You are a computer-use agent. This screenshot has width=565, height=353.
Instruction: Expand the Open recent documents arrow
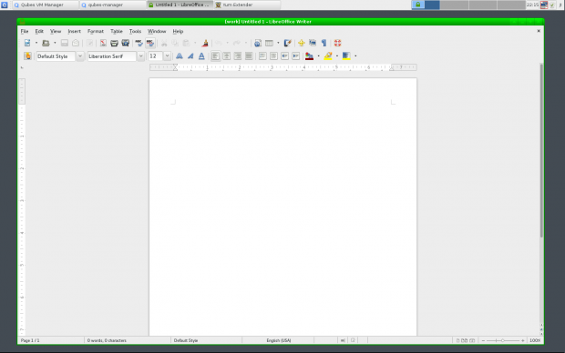(55, 43)
